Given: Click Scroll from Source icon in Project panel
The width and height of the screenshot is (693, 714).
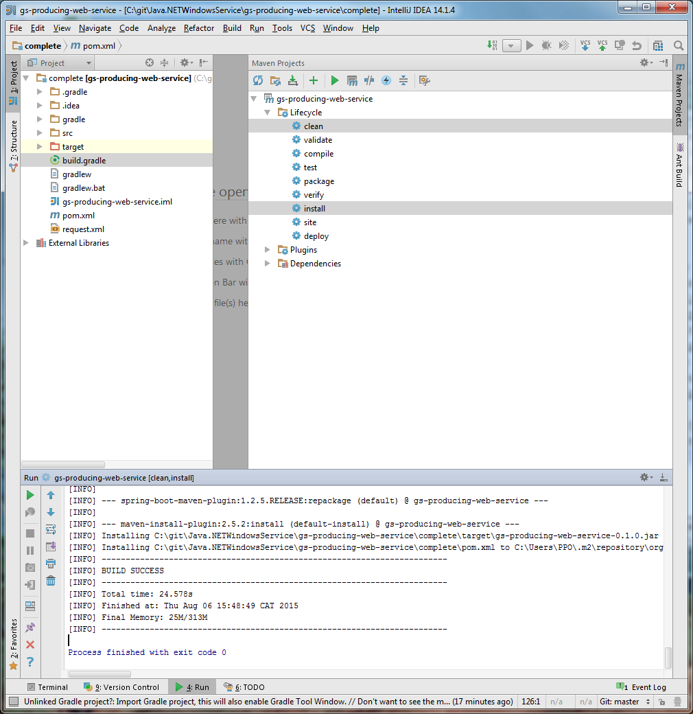Looking at the screenshot, I should point(150,63).
